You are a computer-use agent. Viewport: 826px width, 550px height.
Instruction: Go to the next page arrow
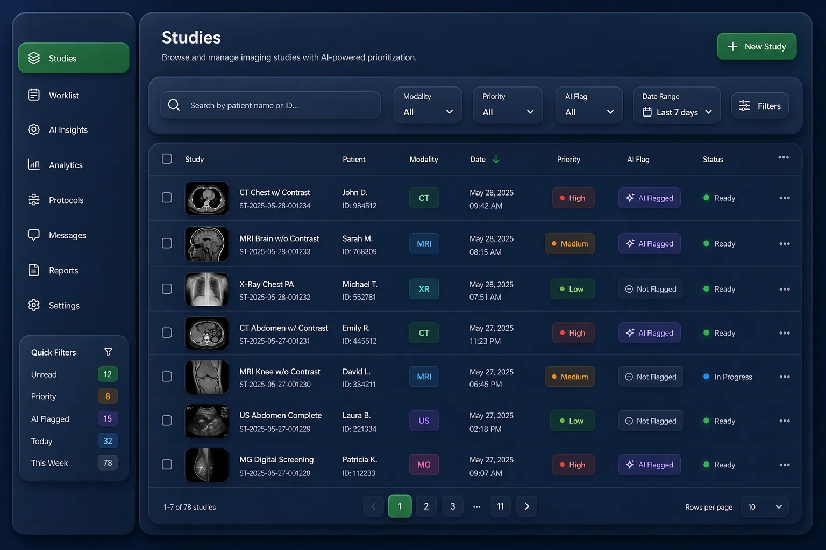pyautogui.click(x=526, y=506)
